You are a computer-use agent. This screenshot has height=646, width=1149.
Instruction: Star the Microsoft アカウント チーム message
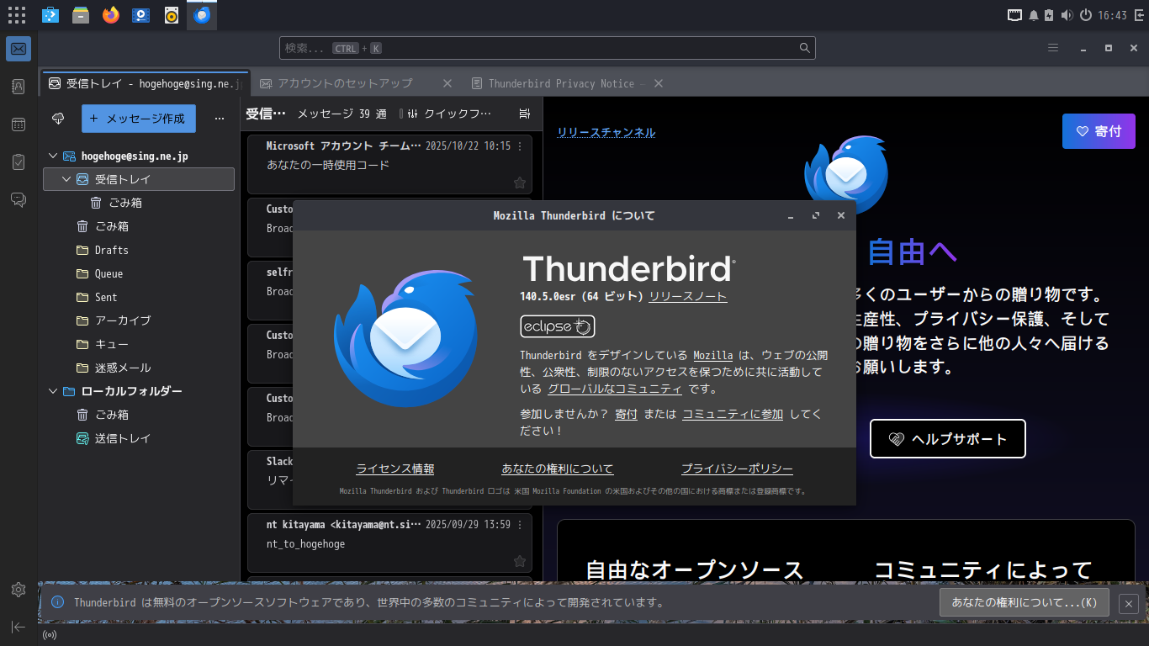520,183
